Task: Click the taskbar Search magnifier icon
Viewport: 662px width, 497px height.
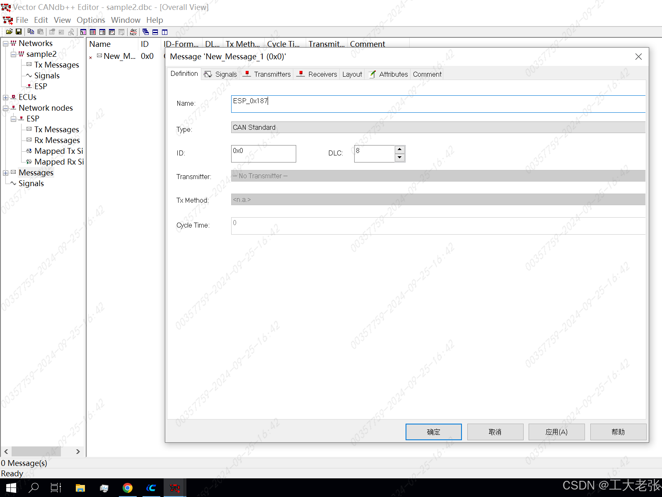Action: (x=34, y=488)
